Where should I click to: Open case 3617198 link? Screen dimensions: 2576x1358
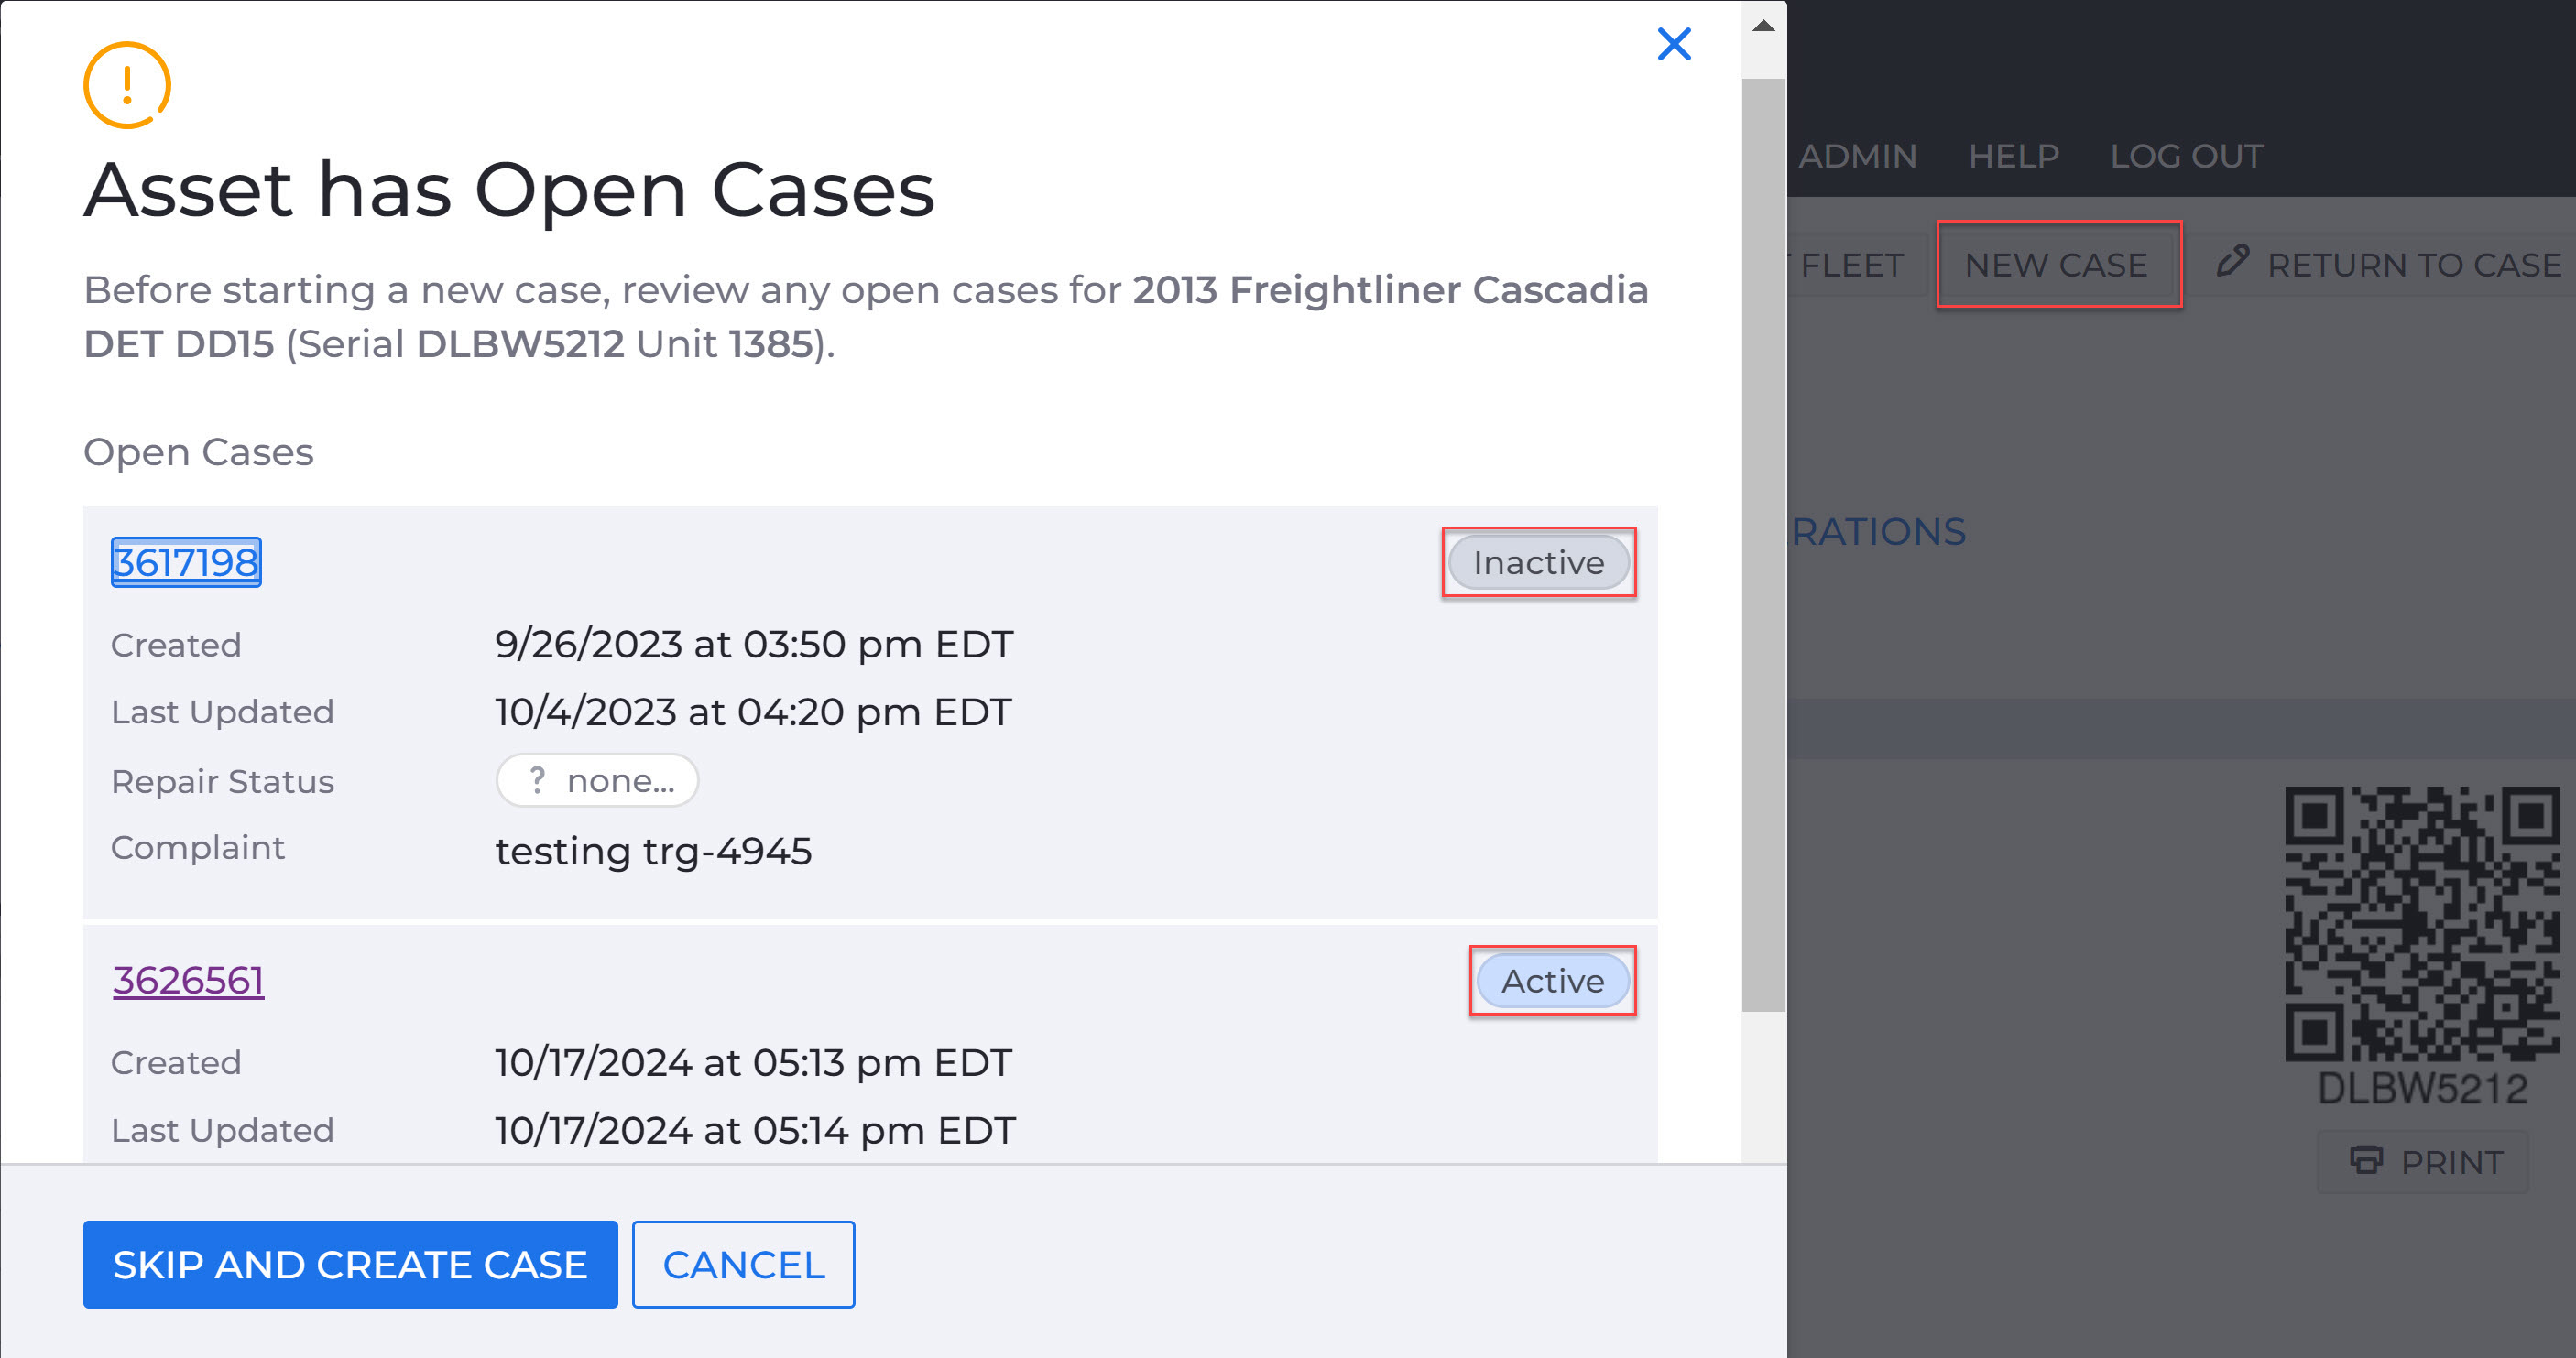(x=186, y=561)
